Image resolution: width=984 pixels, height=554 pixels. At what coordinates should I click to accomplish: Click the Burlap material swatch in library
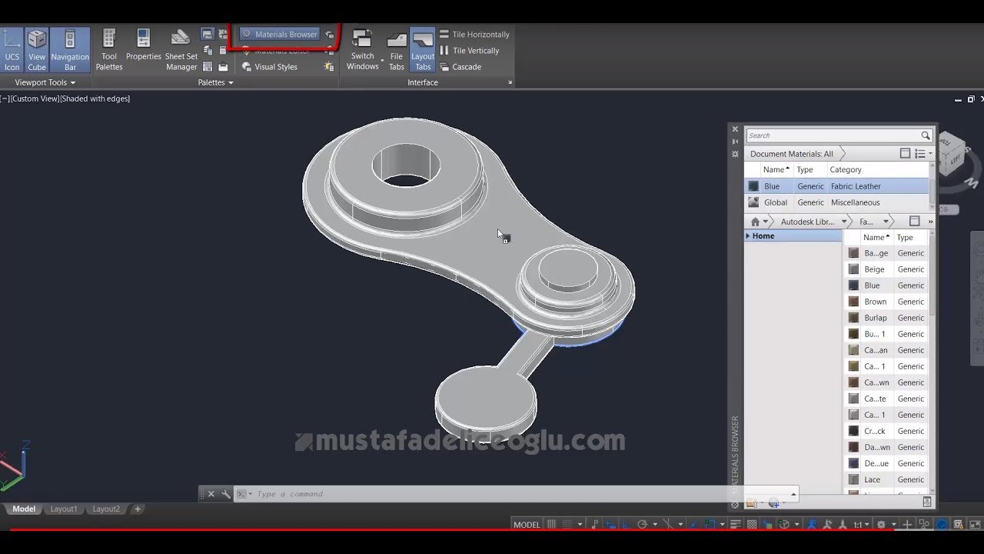(x=853, y=318)
